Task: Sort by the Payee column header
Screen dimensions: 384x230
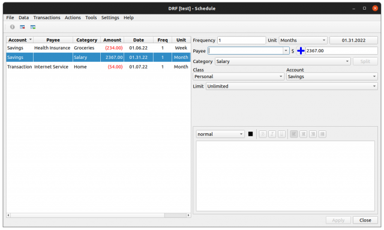Action: (x=53, y=40)
